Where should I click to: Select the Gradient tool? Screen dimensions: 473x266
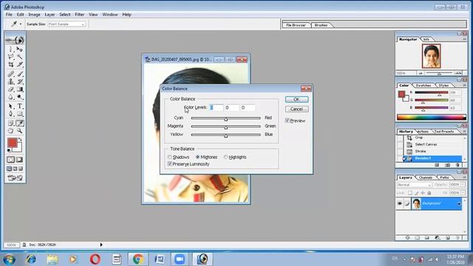click(20, 89)
